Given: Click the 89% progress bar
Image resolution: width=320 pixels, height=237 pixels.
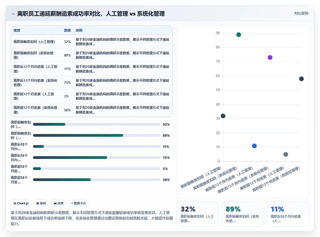Looking at the screenshot, I should 97,135.
